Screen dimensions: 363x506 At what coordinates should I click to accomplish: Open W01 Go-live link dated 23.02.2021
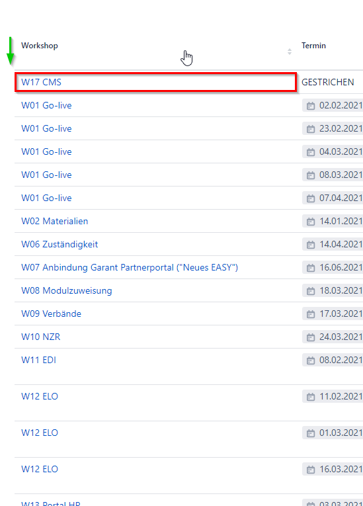pyautogui.click(x=46, y=129)
